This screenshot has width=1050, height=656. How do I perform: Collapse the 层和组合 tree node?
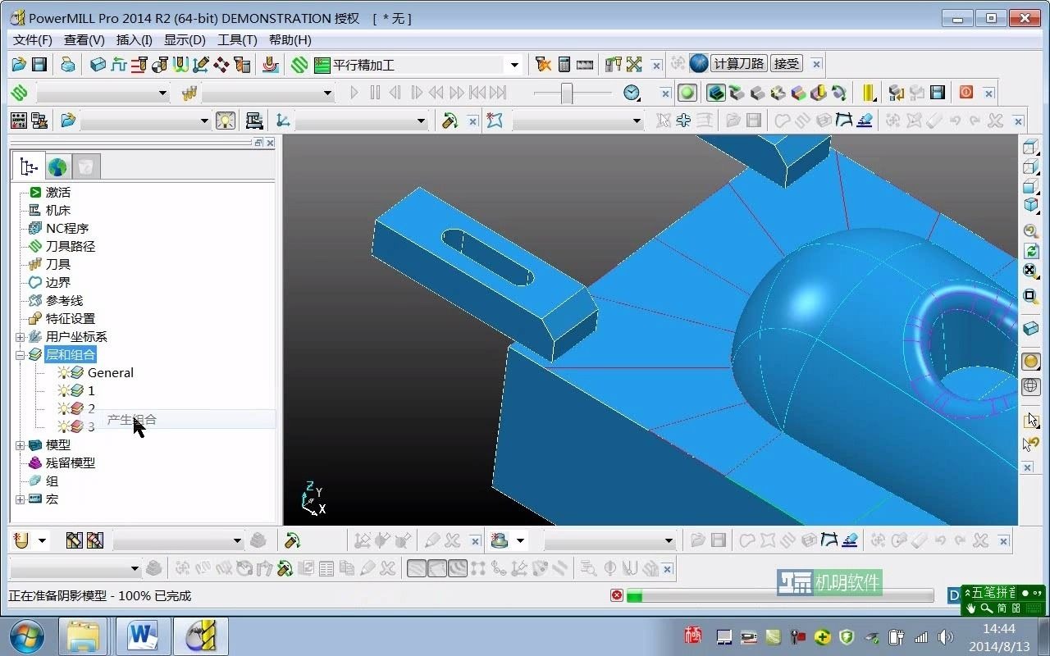click(x=20, y=355)
